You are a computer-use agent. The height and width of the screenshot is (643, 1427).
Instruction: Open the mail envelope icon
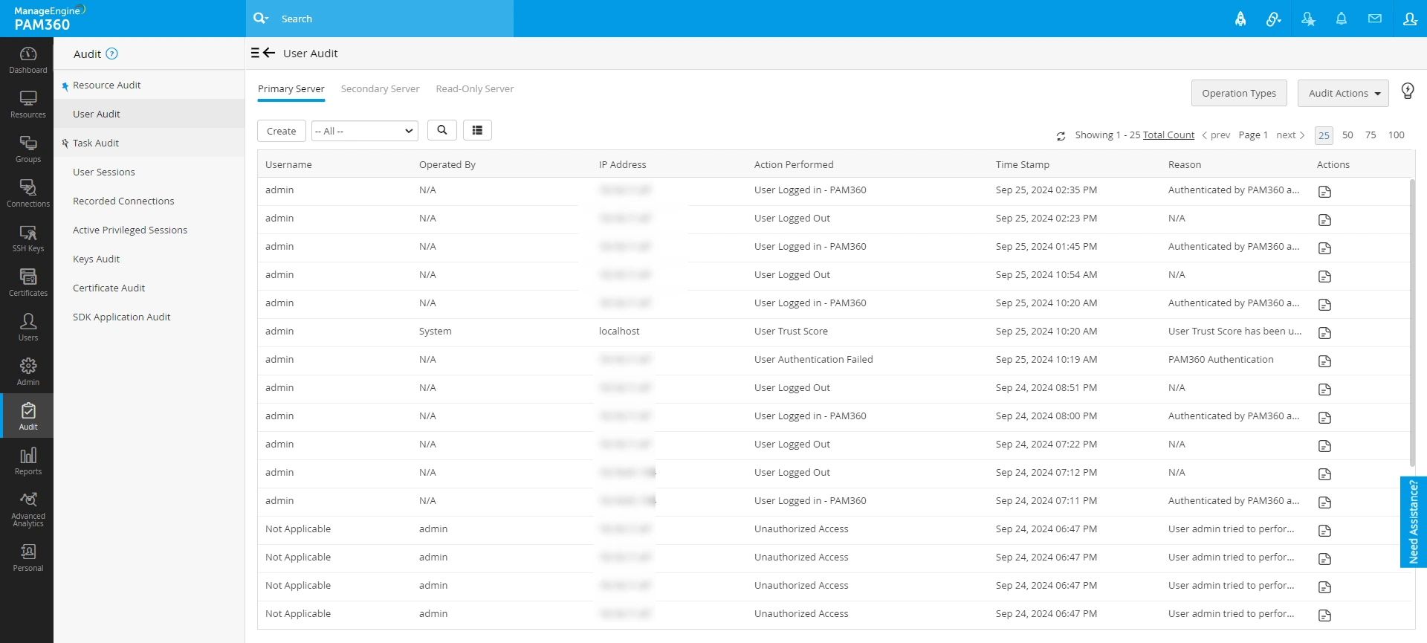click(1375, 19)
